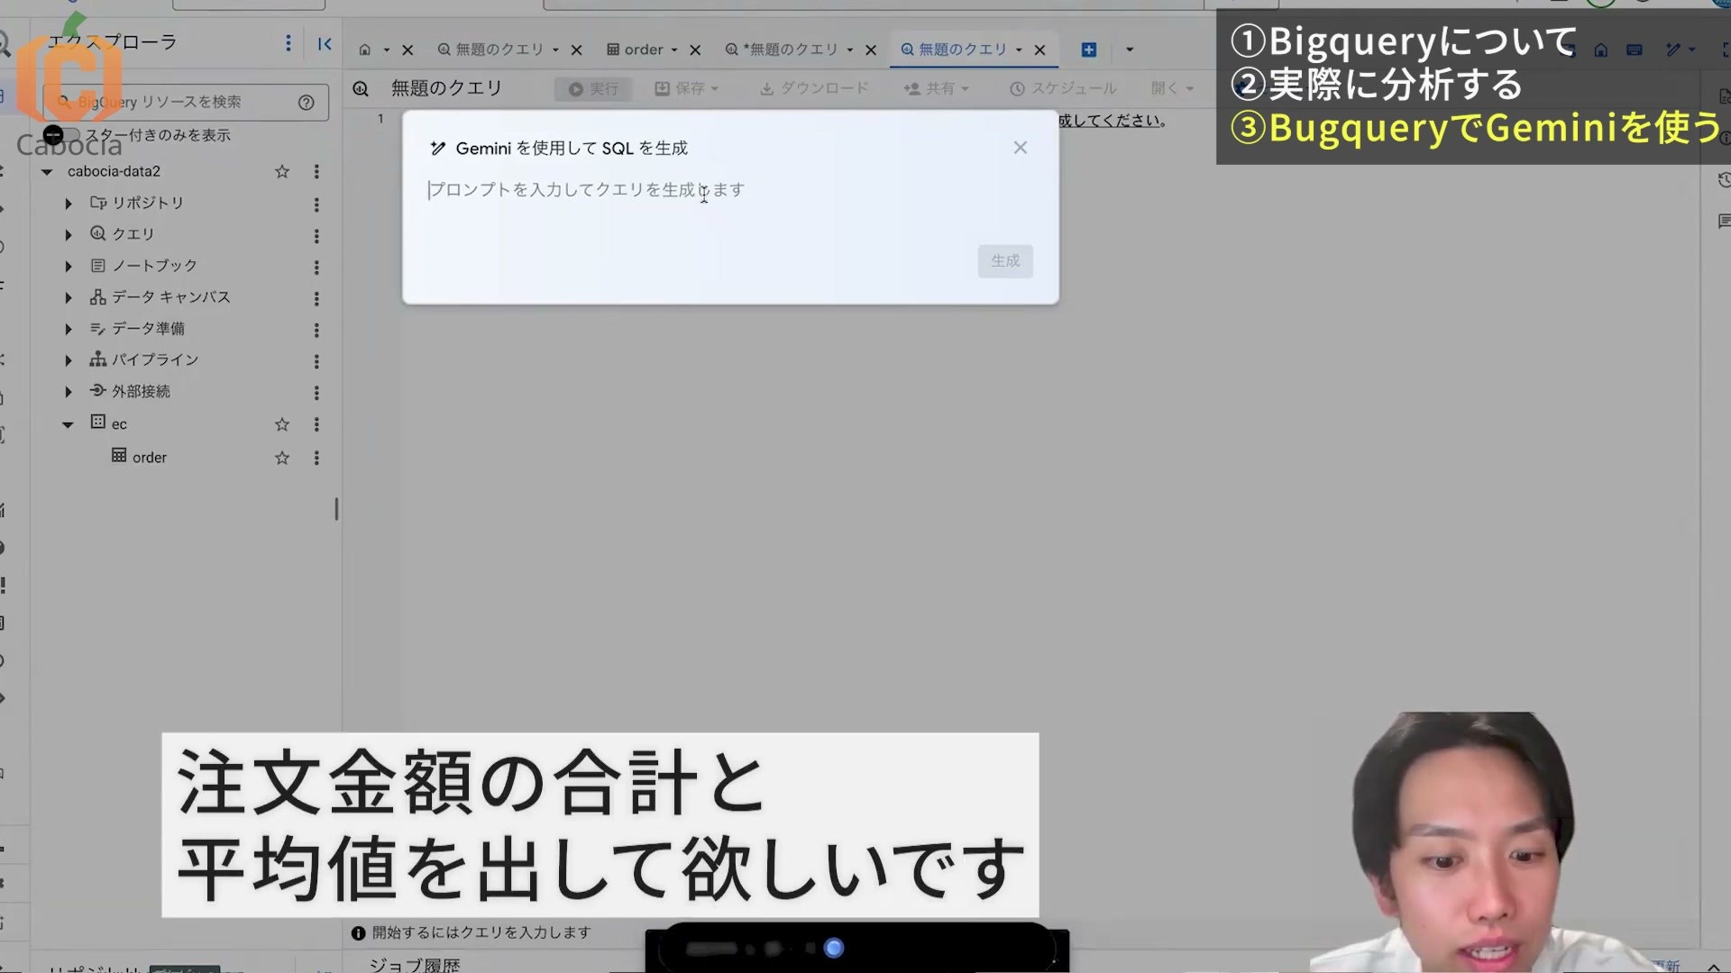
Task: Collapse the cabocia-data2 project node
Action: (x=47, y=171)
